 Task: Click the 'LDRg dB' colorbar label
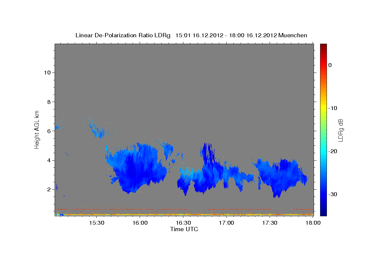click(340, 130)
